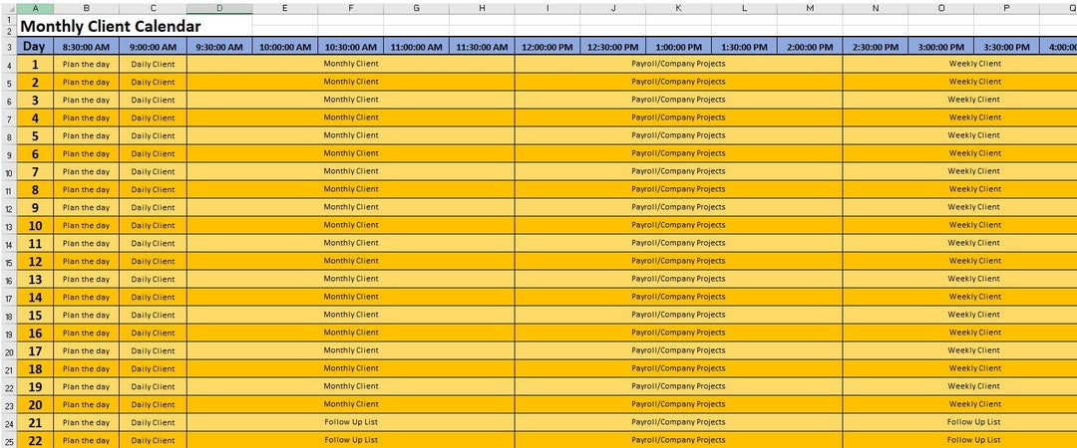Select the 12:00:00 PM time header
The width and height of the screenshot is (1077, 448).
[547, 47]
